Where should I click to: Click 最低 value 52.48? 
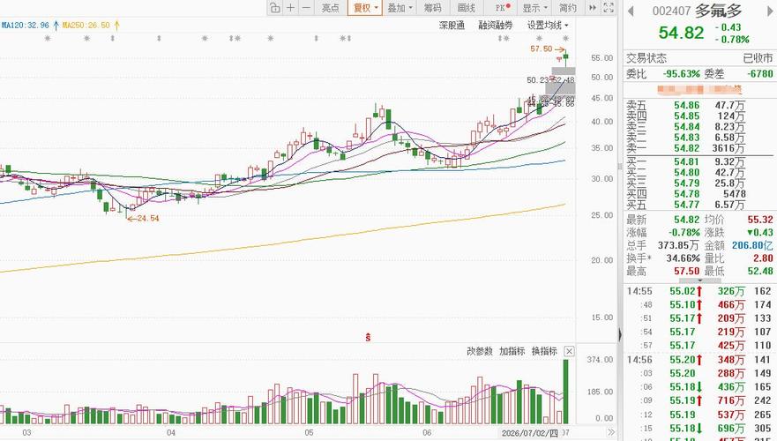pyautogui.click(x=760, y=271)
